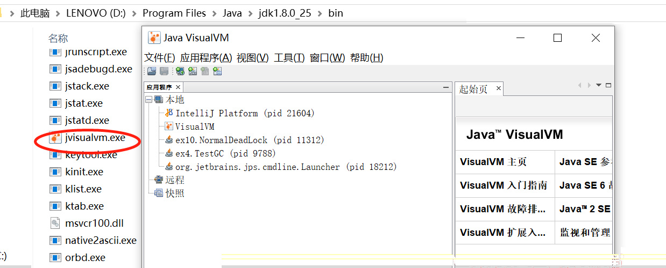Click LENOVO (D:) breadcrumb in Explorer

tap(96, 13)
